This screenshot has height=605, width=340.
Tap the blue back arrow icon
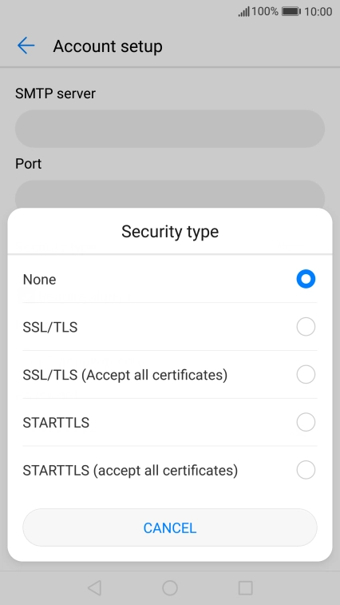[x=26, y=46]
